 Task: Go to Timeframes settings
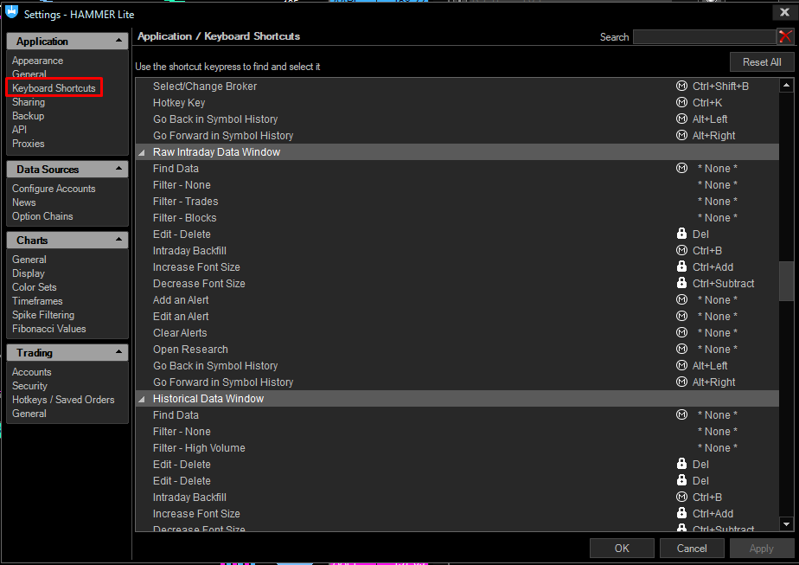click(x=37, y=301)
